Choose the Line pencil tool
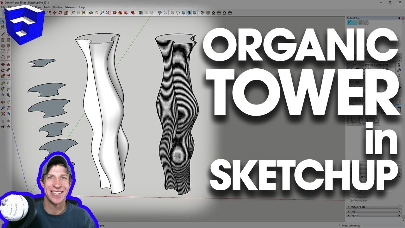Screen dimensions: 405x228 point(3,34)
